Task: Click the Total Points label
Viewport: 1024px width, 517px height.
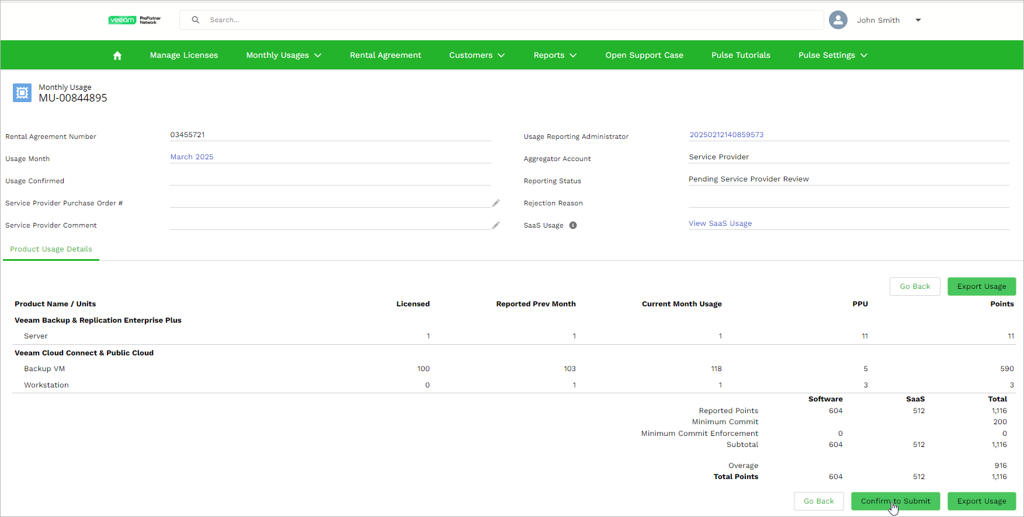Action: click(736, 477)
